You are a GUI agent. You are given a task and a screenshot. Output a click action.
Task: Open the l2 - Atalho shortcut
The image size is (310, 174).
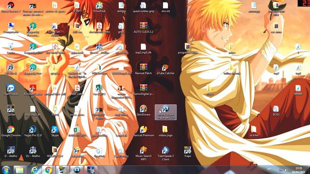pos(11,152)
